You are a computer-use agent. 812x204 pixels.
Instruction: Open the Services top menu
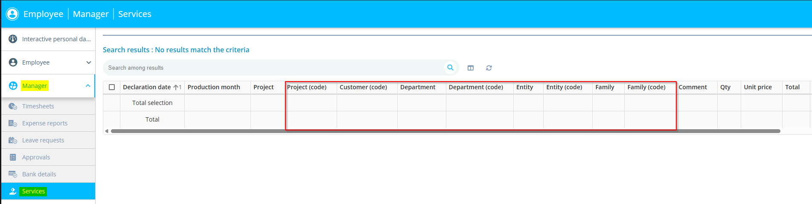(134, 14)
